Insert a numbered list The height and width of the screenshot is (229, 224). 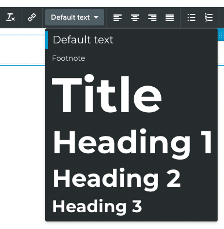[208, 17]
